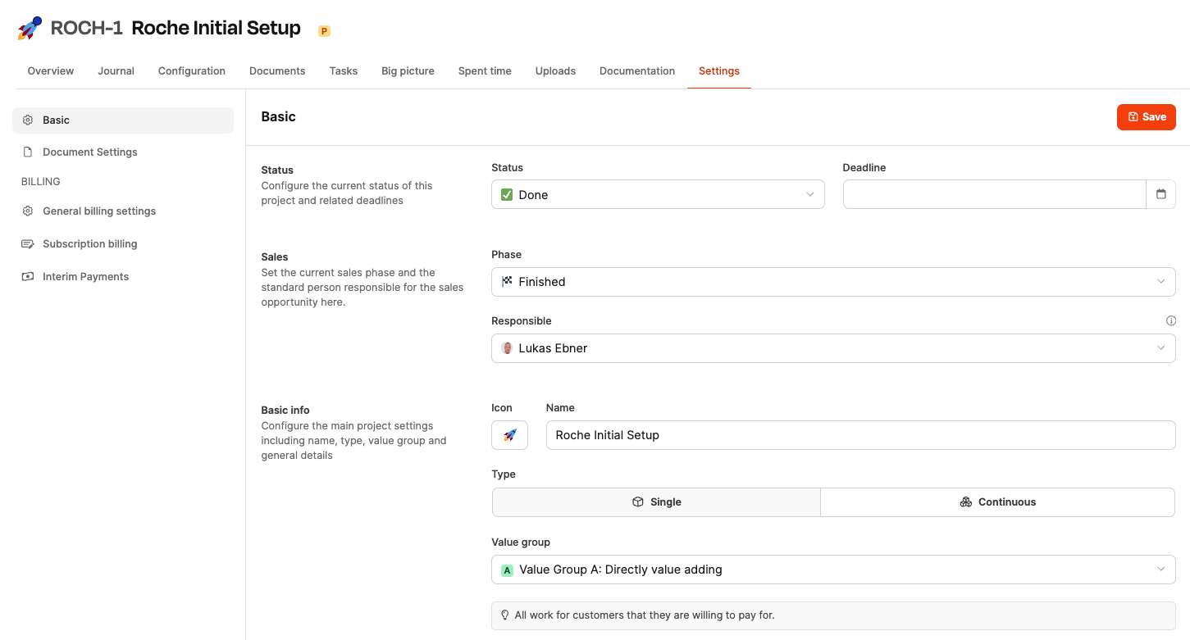Open the deadline calendar picker icon
Screen dimensions: 1190x640
[1160, 194]
